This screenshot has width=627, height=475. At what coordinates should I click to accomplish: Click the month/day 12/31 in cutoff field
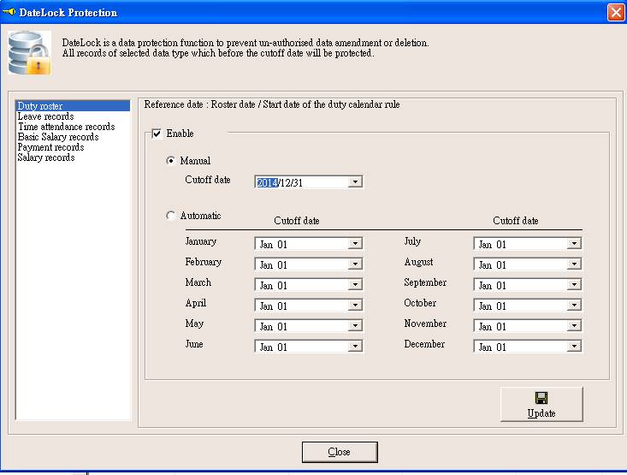pos(291,183)
